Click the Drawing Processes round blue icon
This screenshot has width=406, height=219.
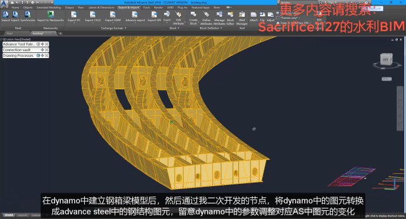click(38, 56)
